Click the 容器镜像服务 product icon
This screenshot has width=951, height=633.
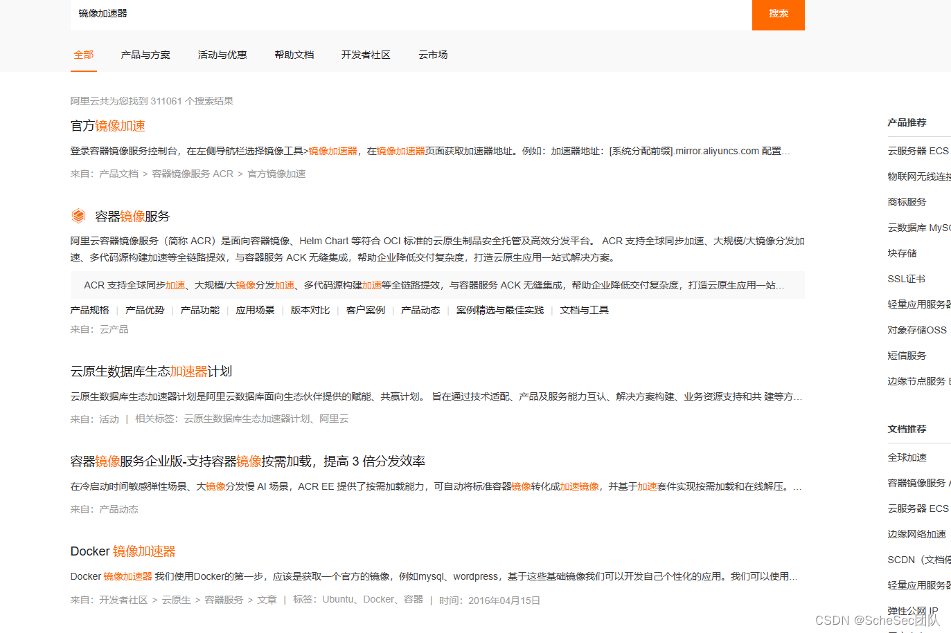pos(78,216)
